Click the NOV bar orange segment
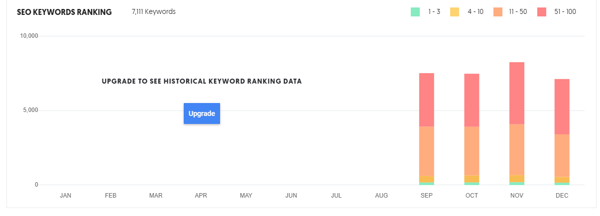Viewport: 600px width, 216px height. tap(517, 149)
